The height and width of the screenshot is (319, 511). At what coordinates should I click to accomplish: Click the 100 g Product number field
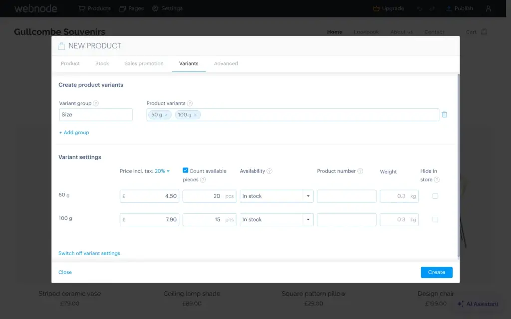pos(346,220)
